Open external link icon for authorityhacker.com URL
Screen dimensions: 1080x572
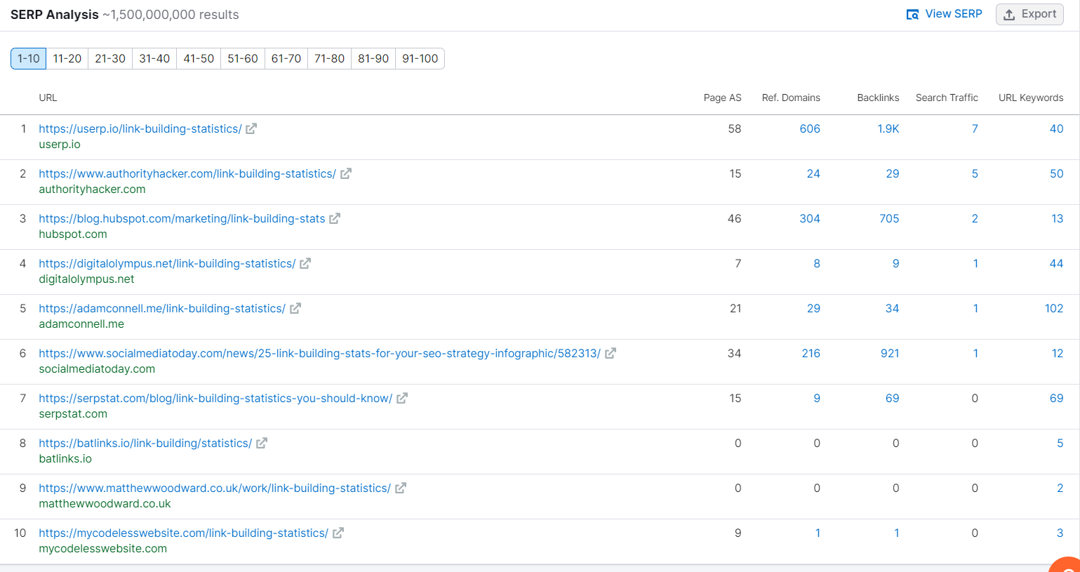click(x=346, y=173)
